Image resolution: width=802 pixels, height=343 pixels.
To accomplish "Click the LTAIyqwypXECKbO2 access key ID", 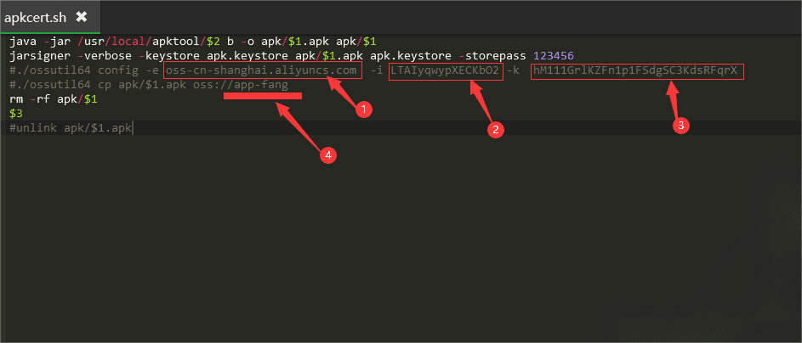I will [446, 70].
